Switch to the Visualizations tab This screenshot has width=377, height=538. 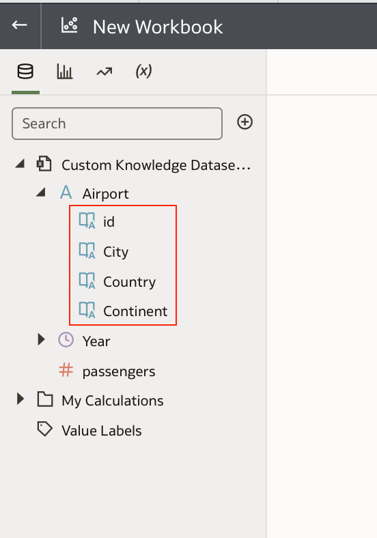click(65, 72)
